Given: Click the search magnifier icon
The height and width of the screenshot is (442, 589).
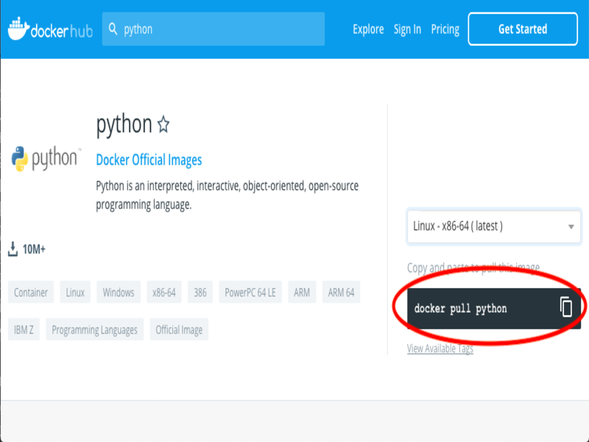Looking at the screenshot, I should click(x=113, y=29).
